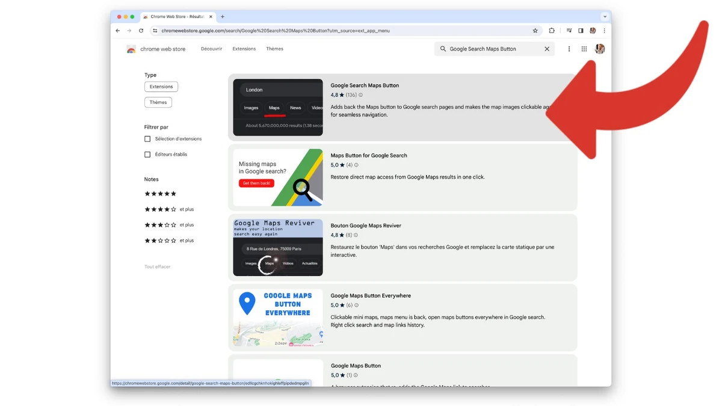Open the Google apps grid

point(584,49)
